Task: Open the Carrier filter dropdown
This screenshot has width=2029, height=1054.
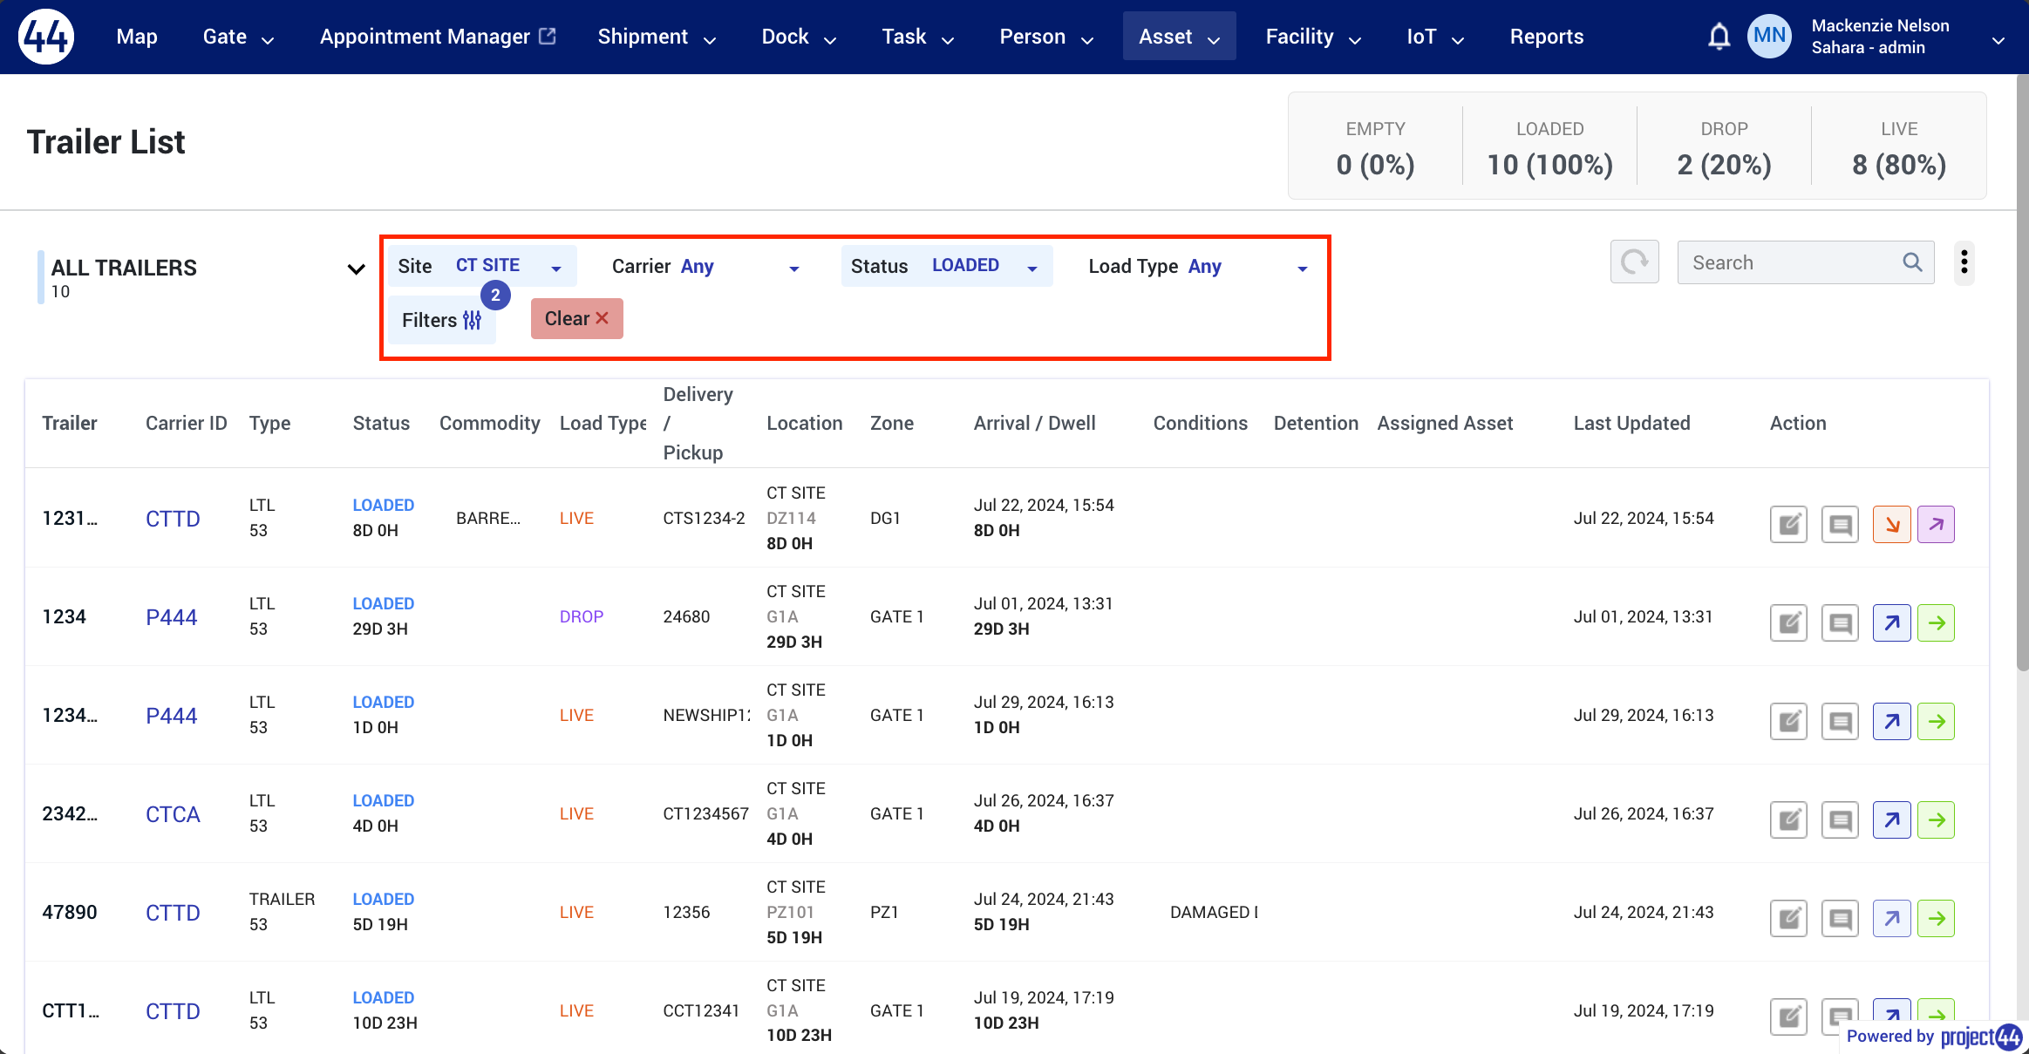Action: coord(706,267)
